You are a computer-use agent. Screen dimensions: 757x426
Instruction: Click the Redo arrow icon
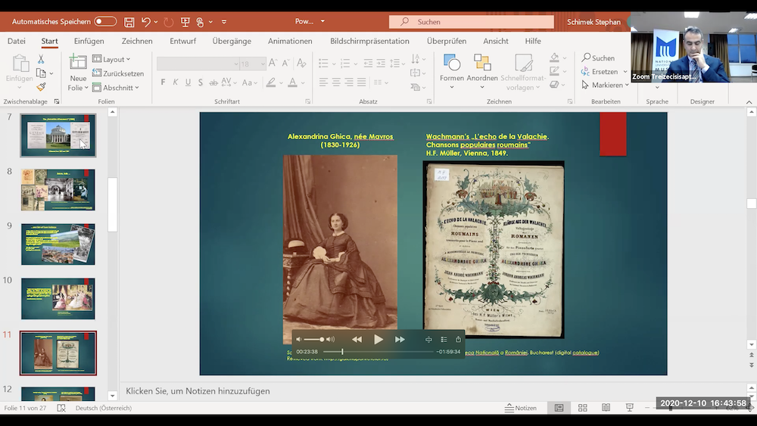pyautogui.click(x=168, y=22)
